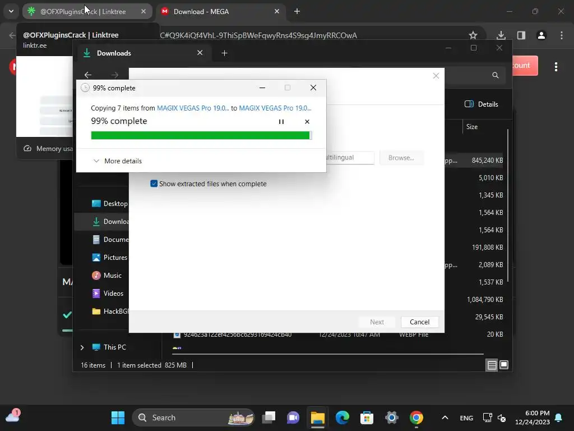Cancel the copy with the X button
574x431 pixels.
(307, 122)
